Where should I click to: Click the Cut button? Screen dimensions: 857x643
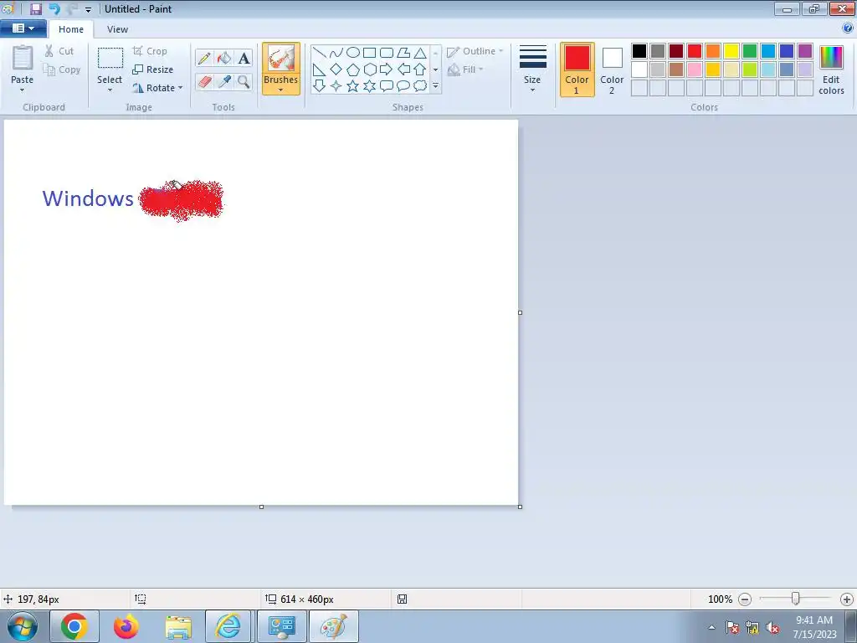point(59,51)
